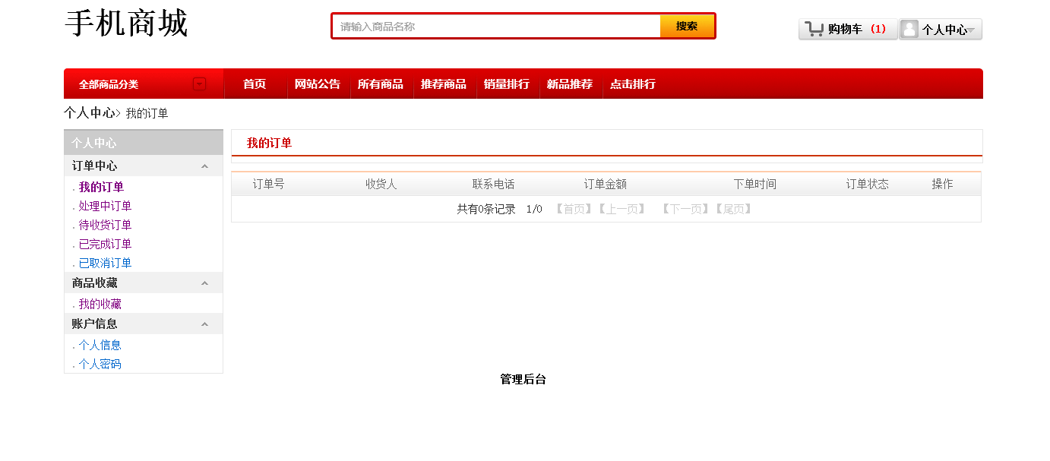This screenshot has width=1050, height=461.
Task: Click the 共有0条记录 record count text
Action: 486,209
